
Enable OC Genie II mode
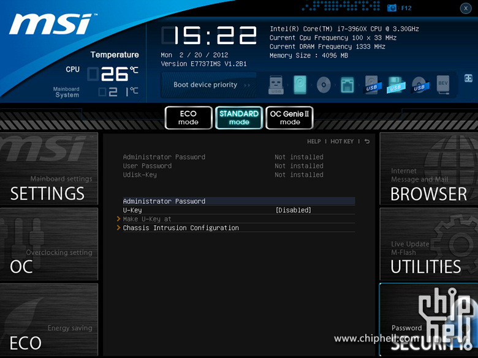point(290,118)
